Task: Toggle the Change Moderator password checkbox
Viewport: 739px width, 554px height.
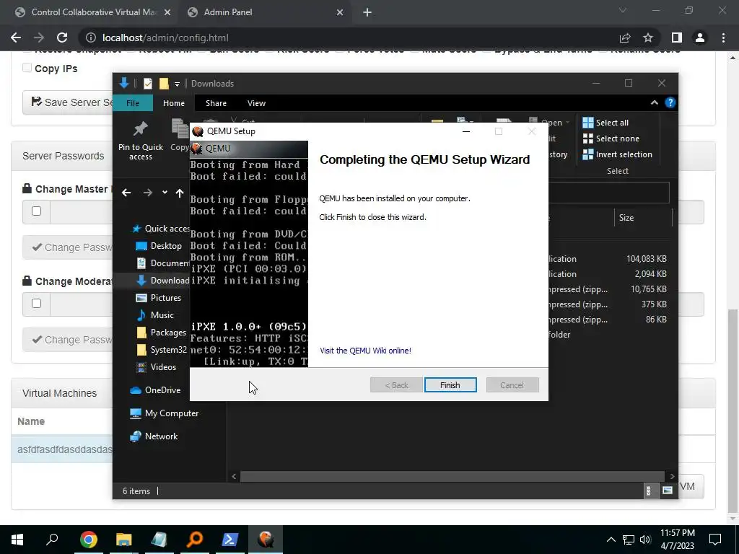Action: 36,304
